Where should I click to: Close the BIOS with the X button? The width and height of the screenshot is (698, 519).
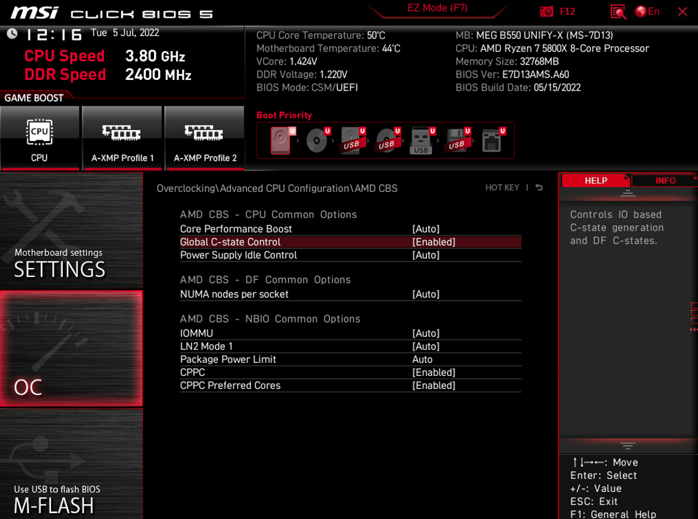[683, 12]
